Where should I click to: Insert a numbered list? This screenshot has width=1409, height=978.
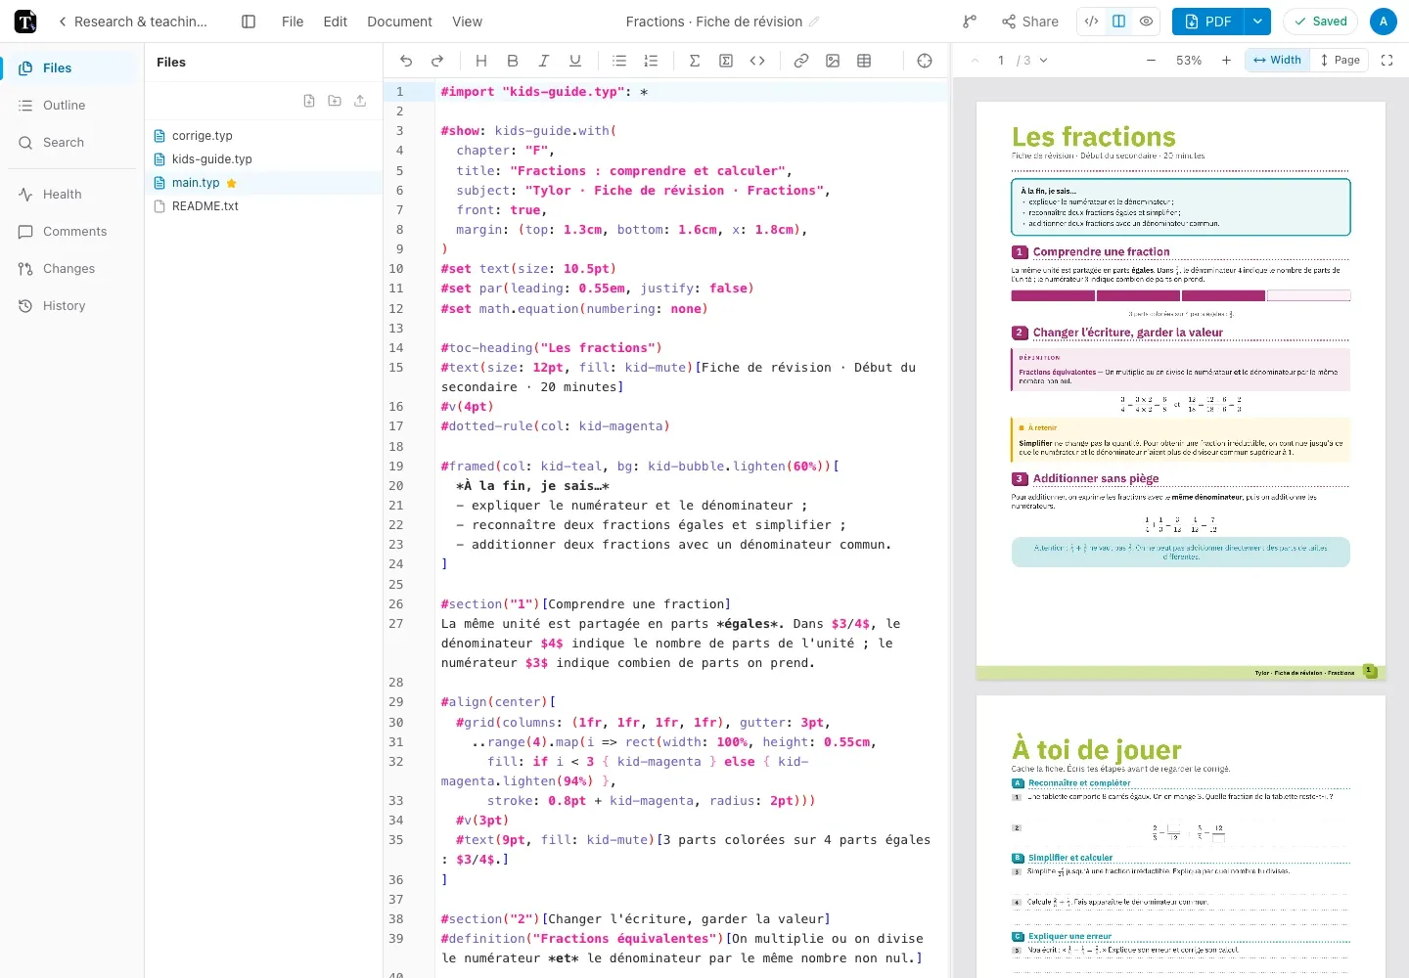651,61
